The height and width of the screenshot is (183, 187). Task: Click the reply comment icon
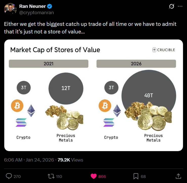click(9, 176)
